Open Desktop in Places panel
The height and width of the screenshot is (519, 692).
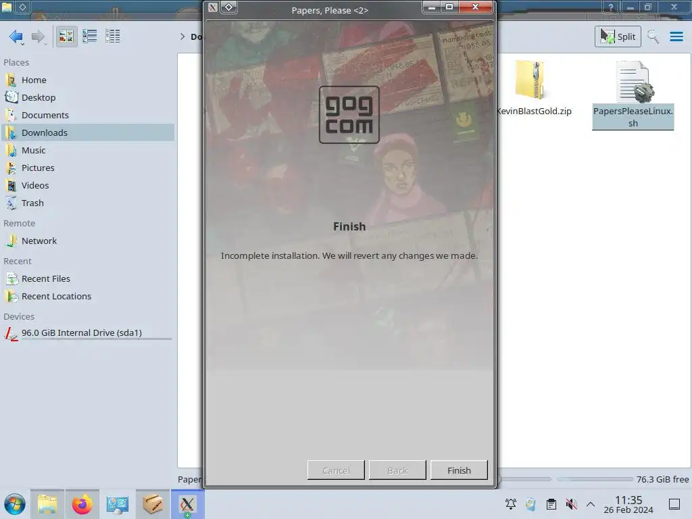87,97
